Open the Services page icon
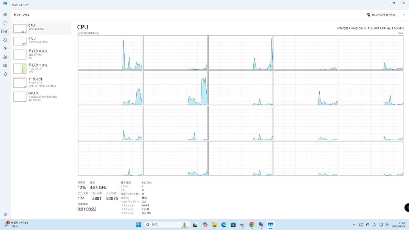Screen dimensions: 409x230 pos(5,73)
